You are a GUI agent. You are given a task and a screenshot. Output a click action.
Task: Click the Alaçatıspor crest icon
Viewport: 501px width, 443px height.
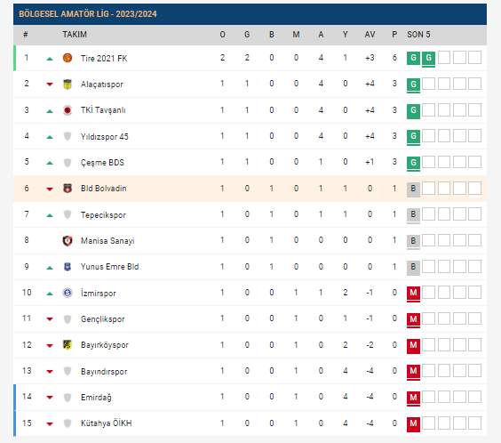click(68, 85)
